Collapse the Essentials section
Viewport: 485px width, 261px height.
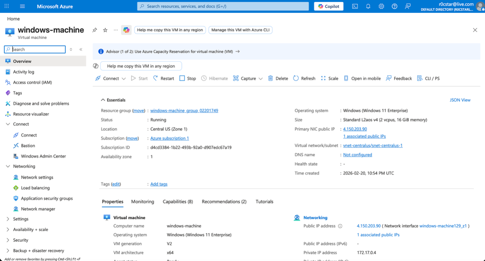(103, 100)
